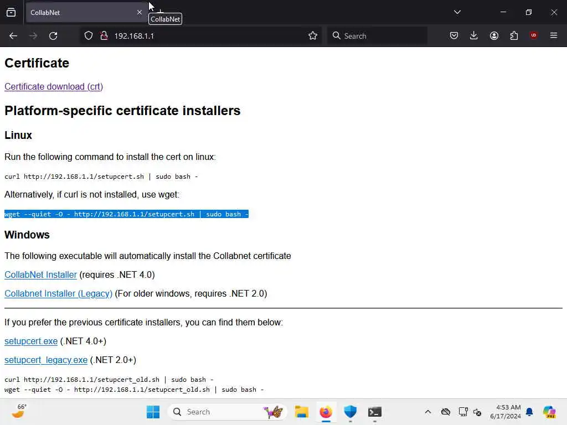
Task: Open the Firefox application hamburger menu
Action: tap(554, 35)
